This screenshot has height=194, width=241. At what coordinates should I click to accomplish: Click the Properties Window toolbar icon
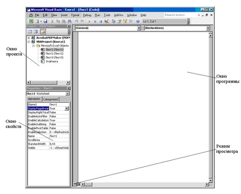[x=119, y=21]
